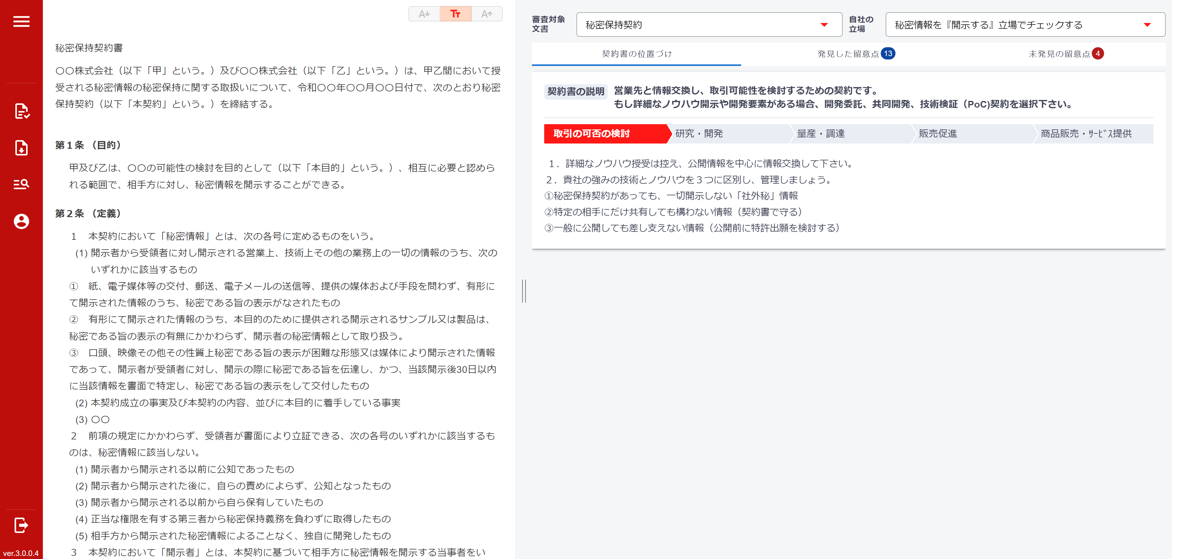Click the document download icon in sidebar
The width and height of the screenshot is (1178, 559).
(x=21, y=147)
